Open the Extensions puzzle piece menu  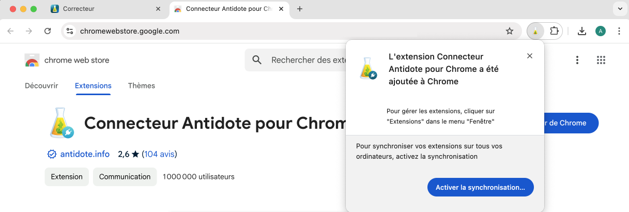click(554, 31)
